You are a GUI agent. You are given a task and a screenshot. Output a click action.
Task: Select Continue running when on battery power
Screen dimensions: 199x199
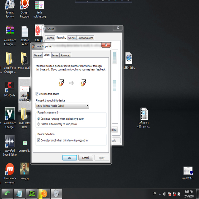(39, 119)
